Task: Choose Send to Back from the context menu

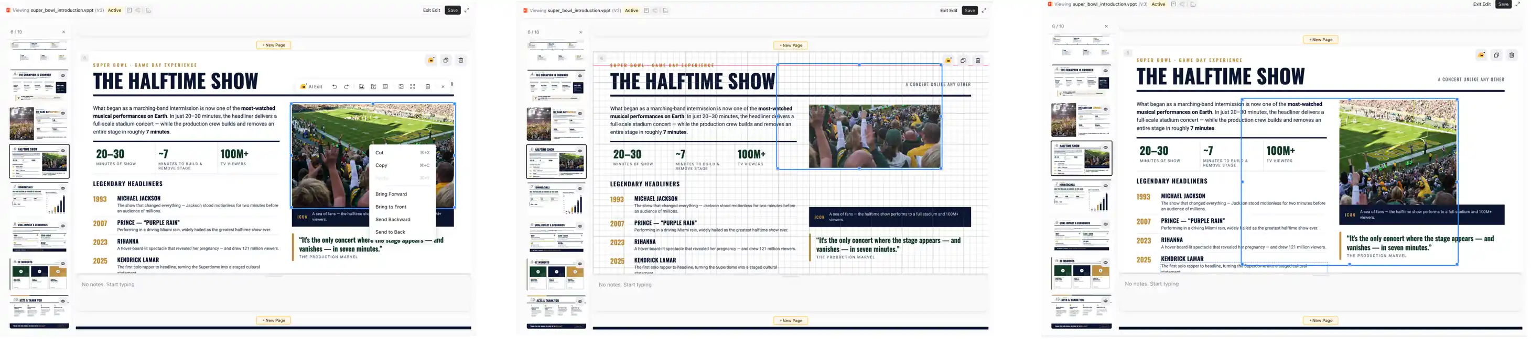Action: point(402,232)
